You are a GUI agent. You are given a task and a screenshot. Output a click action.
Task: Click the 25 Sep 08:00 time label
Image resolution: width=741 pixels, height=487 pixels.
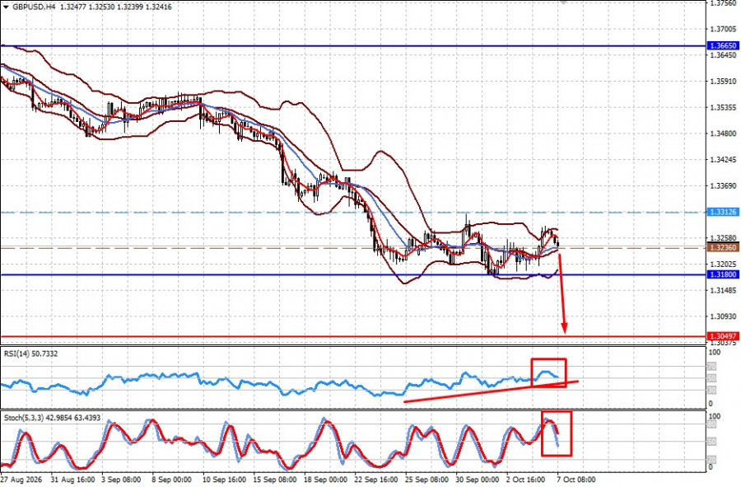click(x=426, y=480)
